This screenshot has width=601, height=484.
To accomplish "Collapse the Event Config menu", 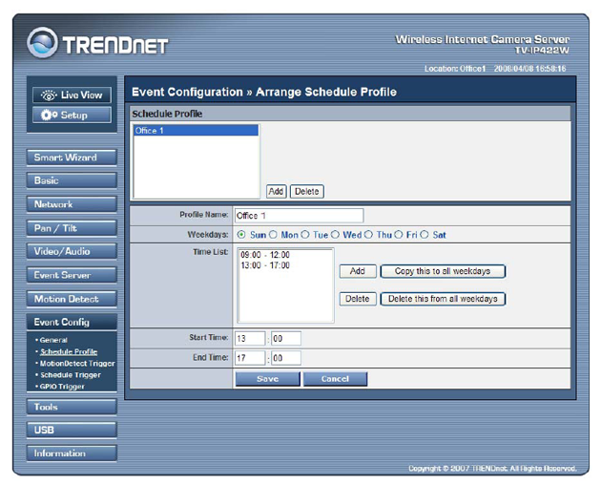I will click(72, 322).
